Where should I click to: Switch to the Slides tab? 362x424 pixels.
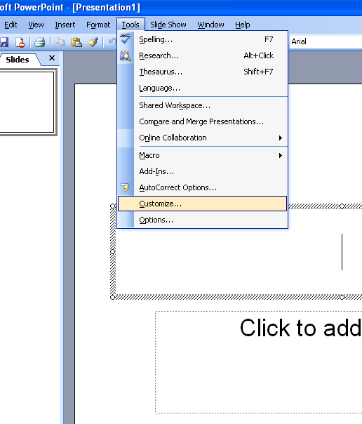tap(18, 60)
